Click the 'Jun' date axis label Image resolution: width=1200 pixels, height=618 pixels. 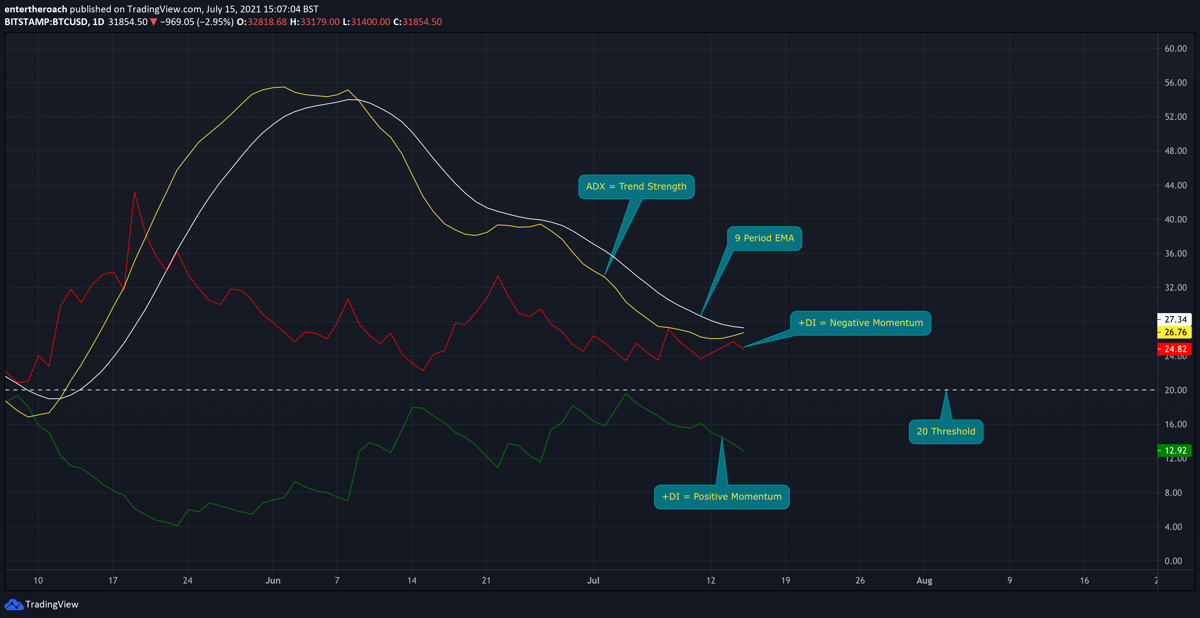273,581
